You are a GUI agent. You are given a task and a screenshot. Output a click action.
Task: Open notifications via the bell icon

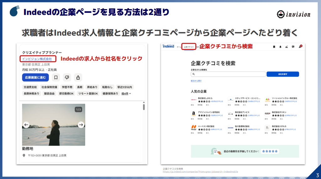[x=280, y=47]
